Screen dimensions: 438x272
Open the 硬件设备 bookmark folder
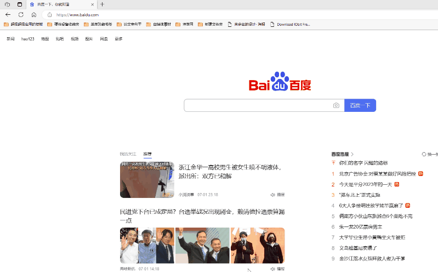coord(63,24)
